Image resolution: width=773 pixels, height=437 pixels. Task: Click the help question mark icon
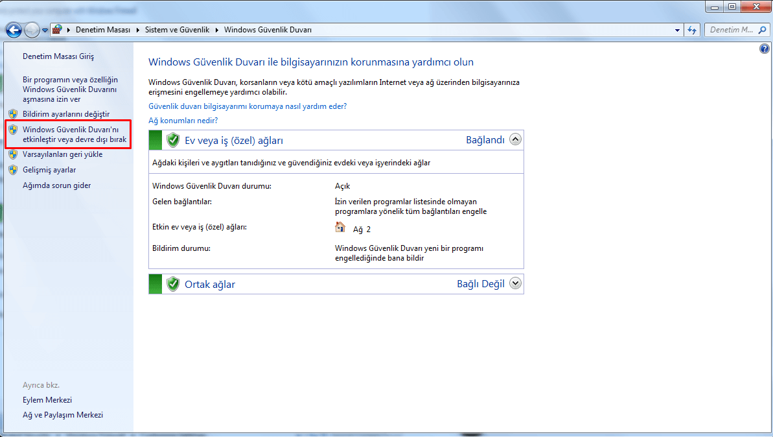click(764, 49)
